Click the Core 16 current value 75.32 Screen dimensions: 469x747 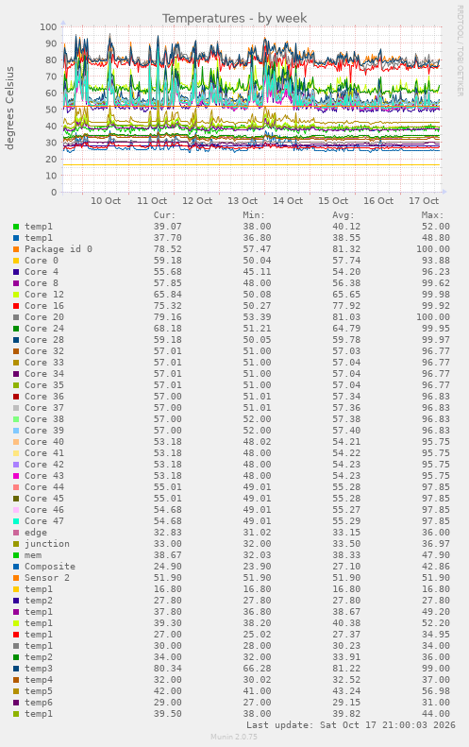pos(168,306)
